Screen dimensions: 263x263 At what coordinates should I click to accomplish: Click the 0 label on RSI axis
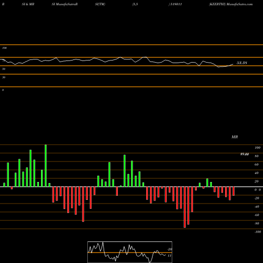(3, 90)
